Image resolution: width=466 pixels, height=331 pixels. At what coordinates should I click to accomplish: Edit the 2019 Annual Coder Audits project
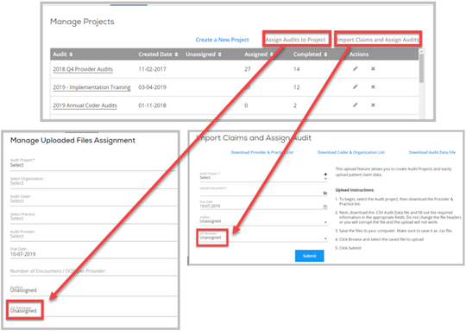pyautogui.click(x=356, y=105)
